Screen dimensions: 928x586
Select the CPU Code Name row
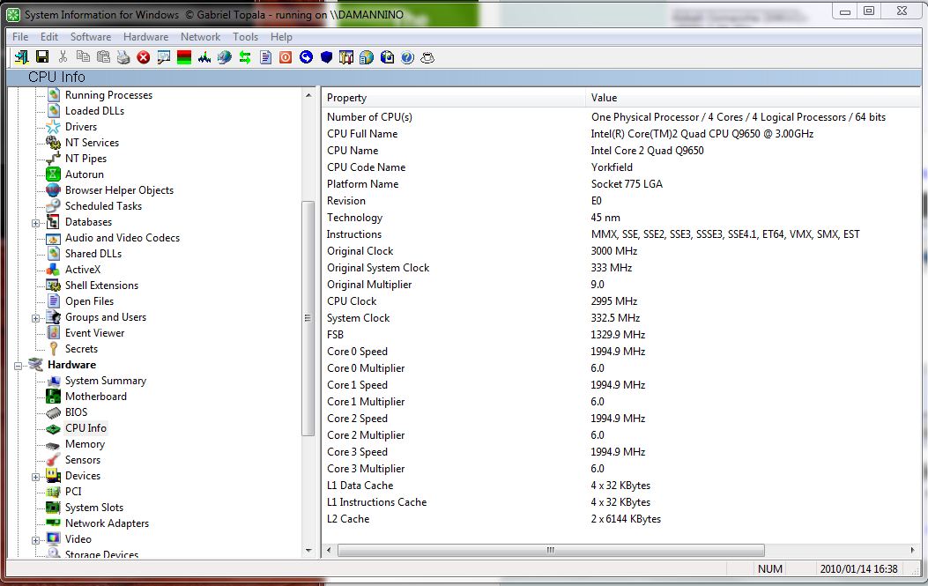(621, 167)
